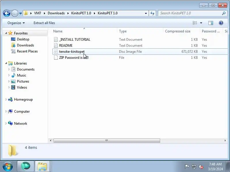Open the Help question mark icon
230x172 pixels.
click(221, 23)
